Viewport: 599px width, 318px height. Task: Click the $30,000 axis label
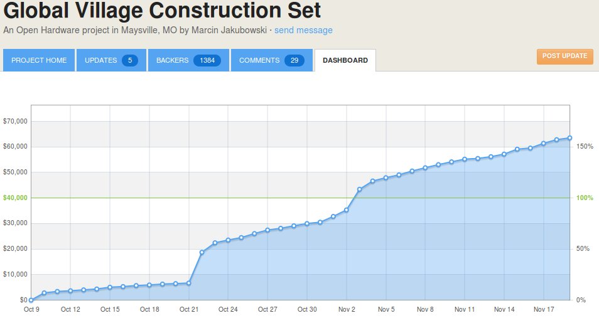coord(15,223)
